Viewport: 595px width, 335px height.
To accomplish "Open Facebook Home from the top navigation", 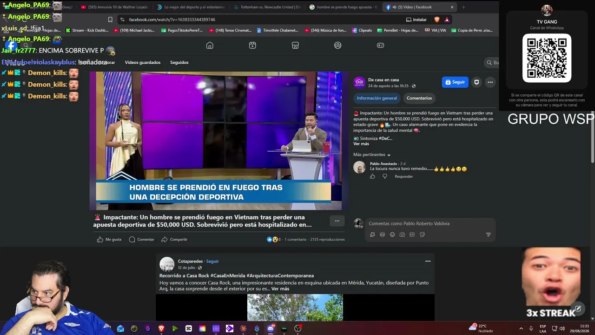I will 210,45.
